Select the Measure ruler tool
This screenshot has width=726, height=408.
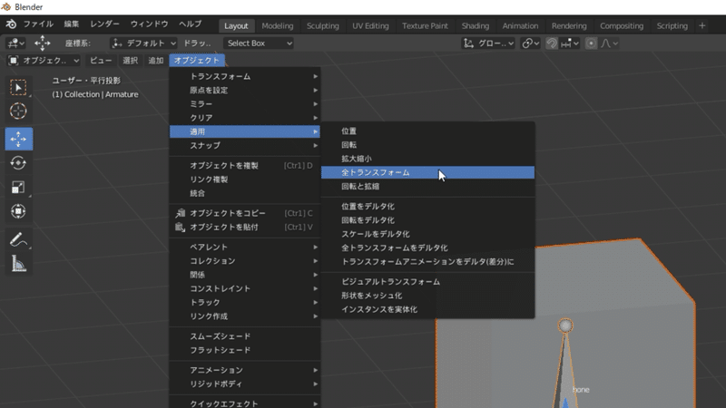[x=18, y=264]
